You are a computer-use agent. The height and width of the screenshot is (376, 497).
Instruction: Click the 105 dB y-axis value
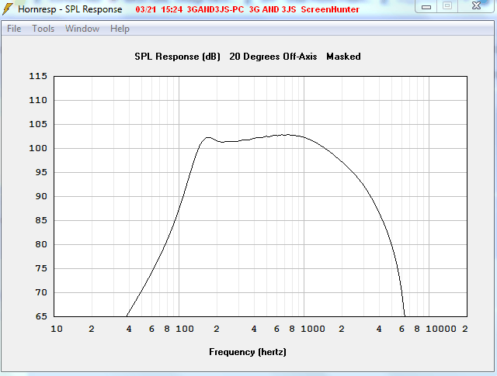[x=38, y=124]
